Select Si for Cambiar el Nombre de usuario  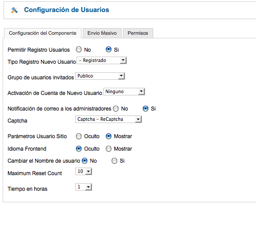pos(114,161)
